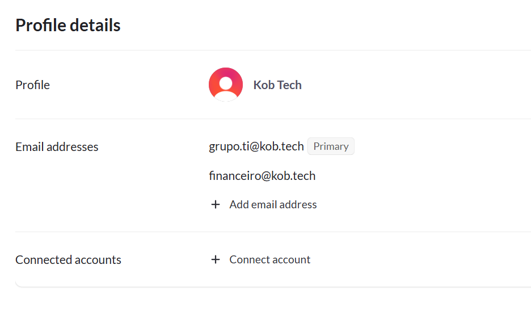Click the Connected accounts section label

[x=68, y=260]
